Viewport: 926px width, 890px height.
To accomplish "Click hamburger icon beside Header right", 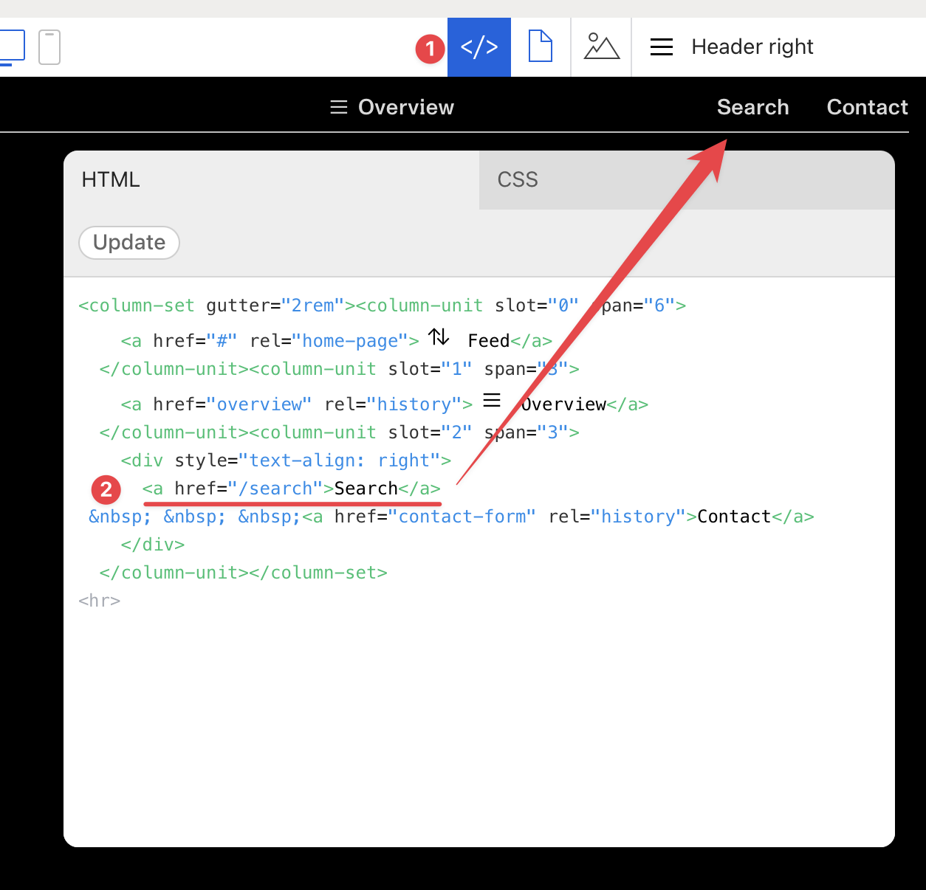I will tap(661, 47).
